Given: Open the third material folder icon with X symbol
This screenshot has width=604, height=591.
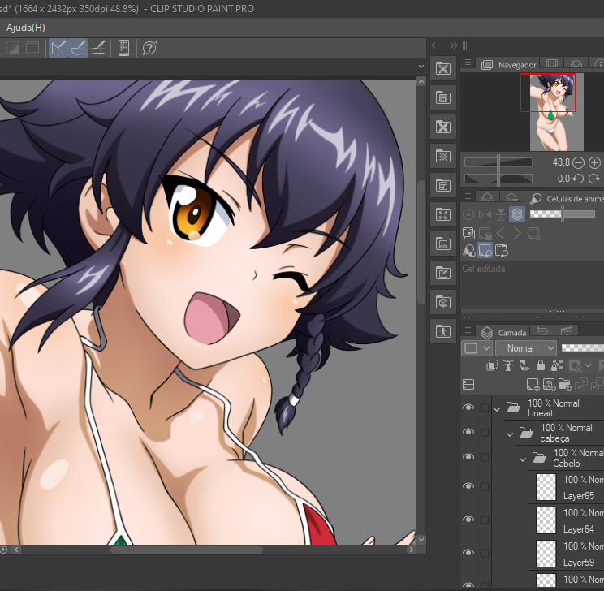Looking at the screenshot, I should coord(443,127).
